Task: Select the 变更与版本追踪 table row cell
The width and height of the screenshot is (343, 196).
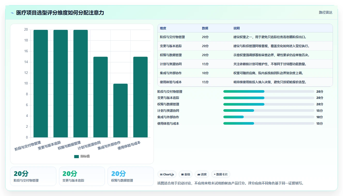Action: coord(171,46)
